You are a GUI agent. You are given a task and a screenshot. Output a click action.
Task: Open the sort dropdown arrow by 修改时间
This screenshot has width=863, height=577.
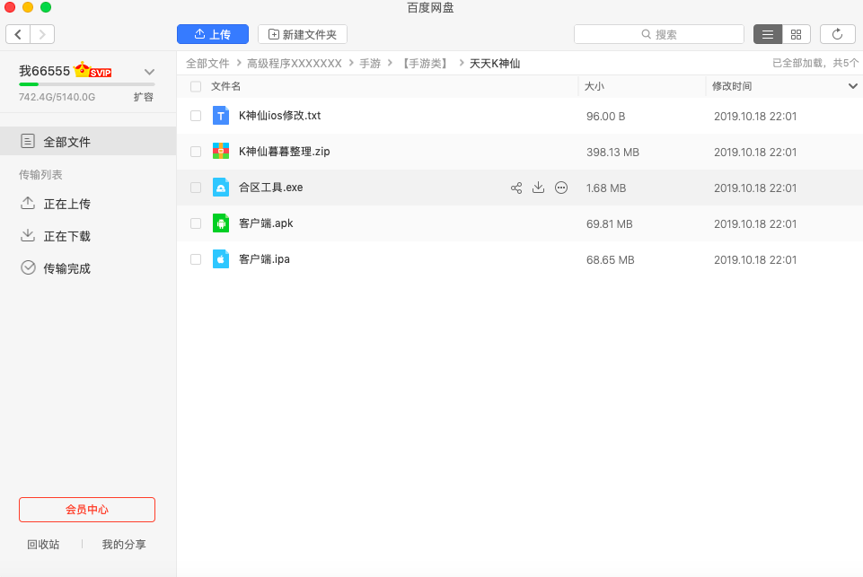coord(852,86)
